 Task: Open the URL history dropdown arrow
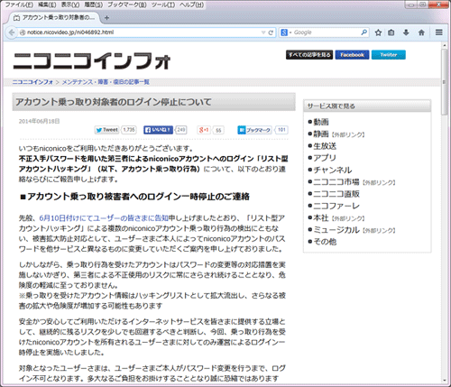tap(263, 32)
